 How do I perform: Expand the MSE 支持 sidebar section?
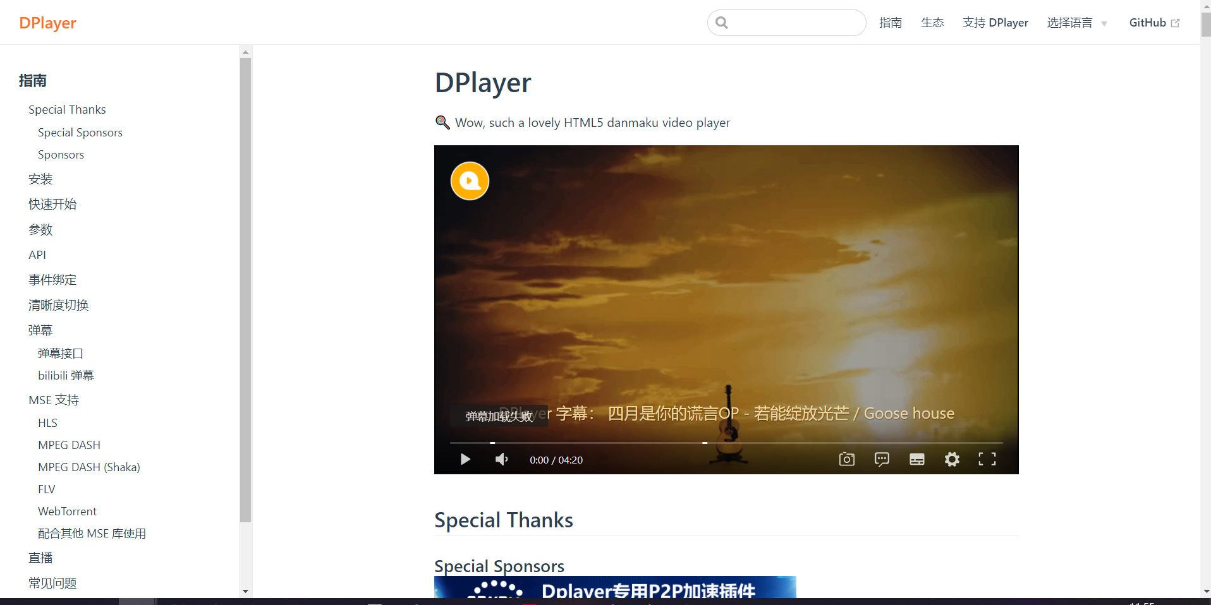pyautogui.click(x=53, y=399)
